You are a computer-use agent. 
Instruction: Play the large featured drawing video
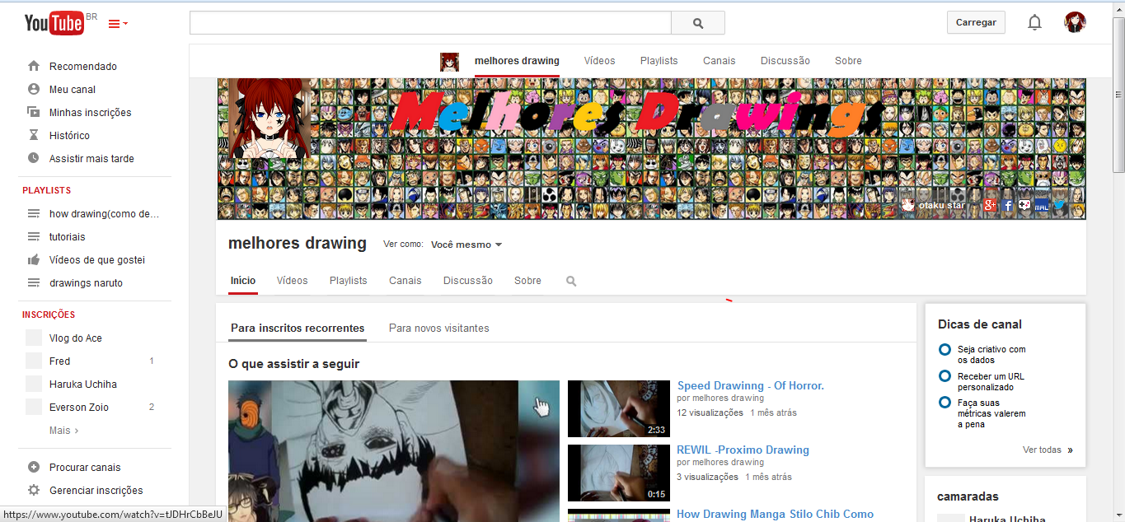(394, 451)
